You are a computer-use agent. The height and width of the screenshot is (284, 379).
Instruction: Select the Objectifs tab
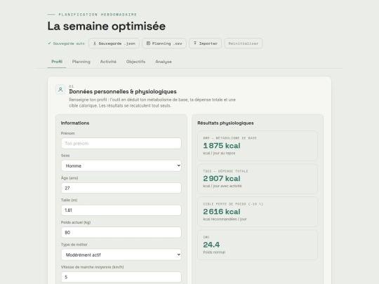[x=135, y=62]
